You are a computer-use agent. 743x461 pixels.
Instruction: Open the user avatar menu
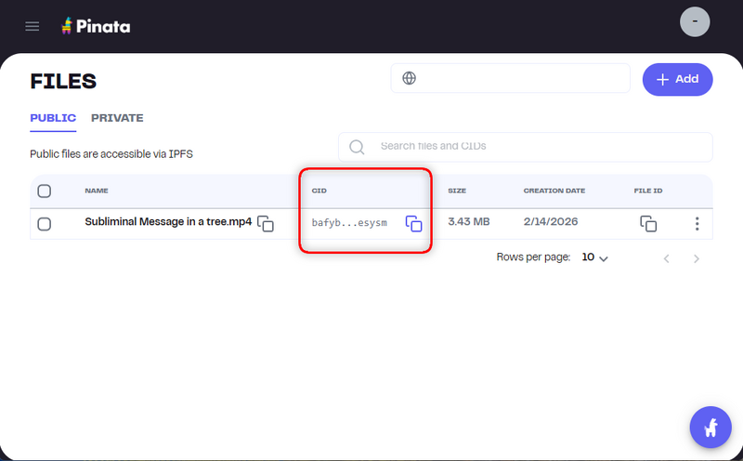click(x=695, y=21)
